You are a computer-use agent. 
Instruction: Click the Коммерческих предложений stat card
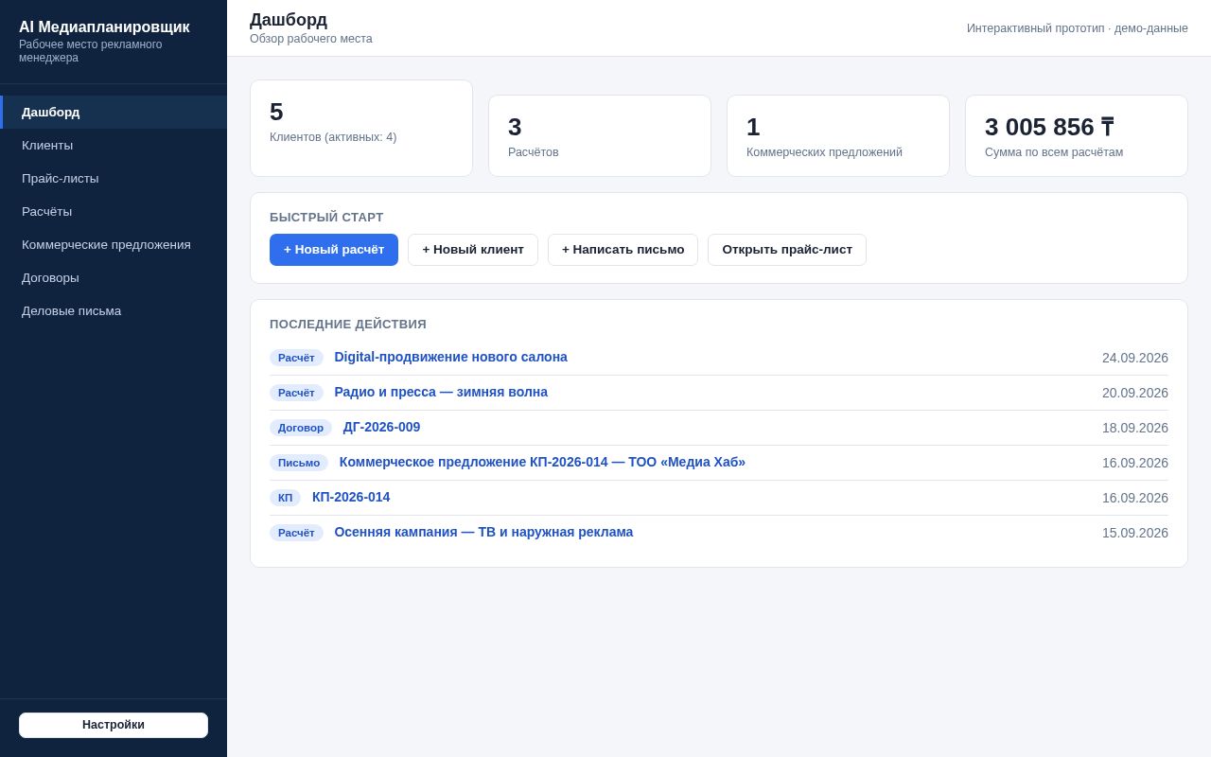coord(838,135)
